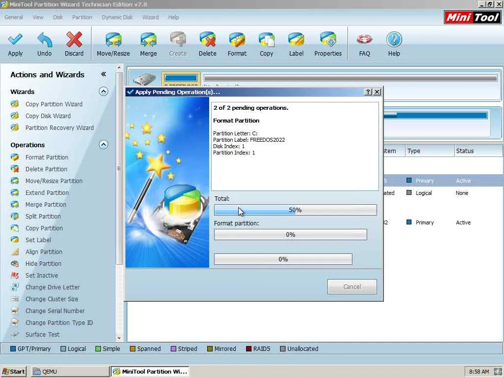Click the Cancel button in dialog
The height and width of the screenshot is (378, 504).
click(x=352, y=287)
